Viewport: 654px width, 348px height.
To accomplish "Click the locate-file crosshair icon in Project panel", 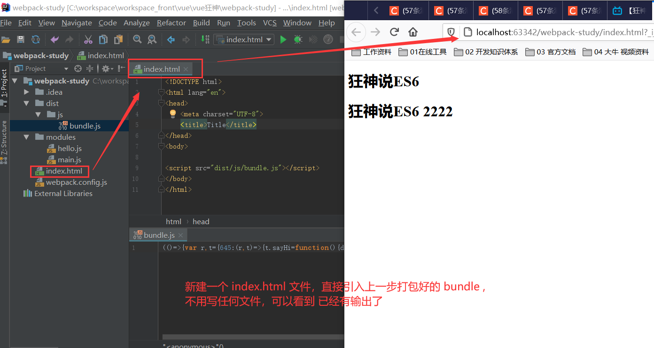I will click(x=78, y=68).
